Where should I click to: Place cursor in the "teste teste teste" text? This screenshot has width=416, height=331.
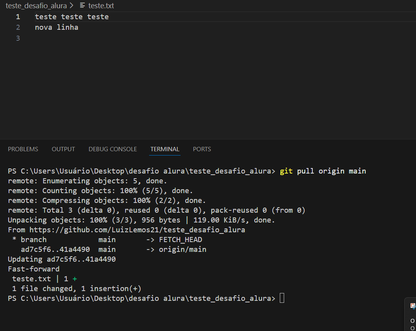72,17
